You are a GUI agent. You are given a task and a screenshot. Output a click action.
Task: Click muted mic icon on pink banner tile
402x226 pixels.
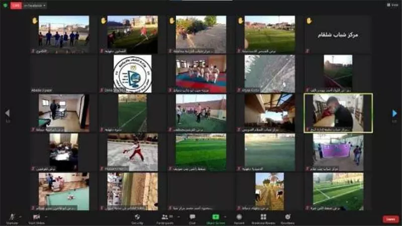pyautogui.click(x=307, y=169)
